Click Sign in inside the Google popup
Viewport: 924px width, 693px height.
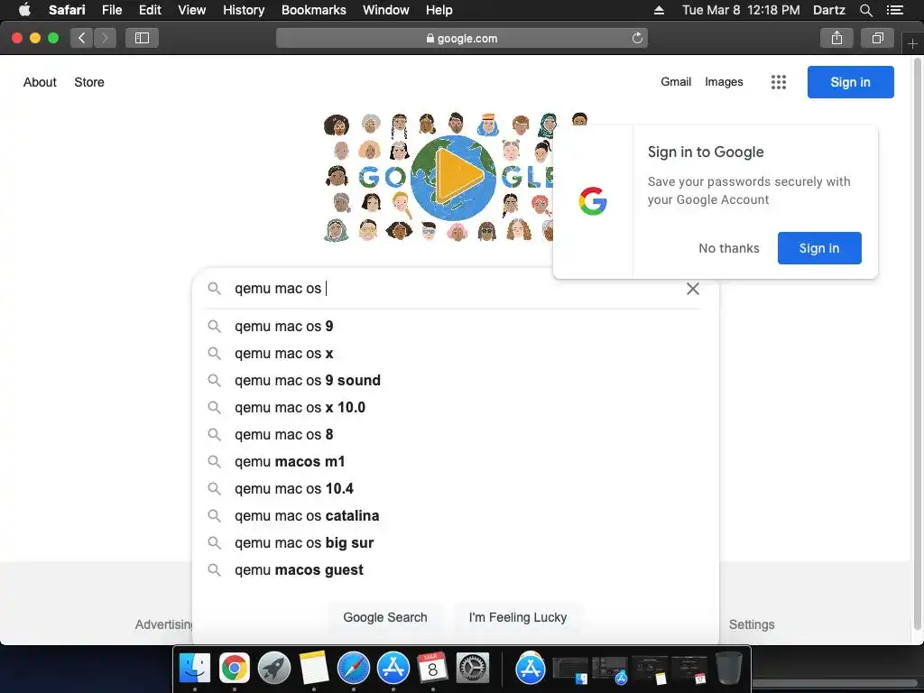pyautogui.click(x=819, y=248)
